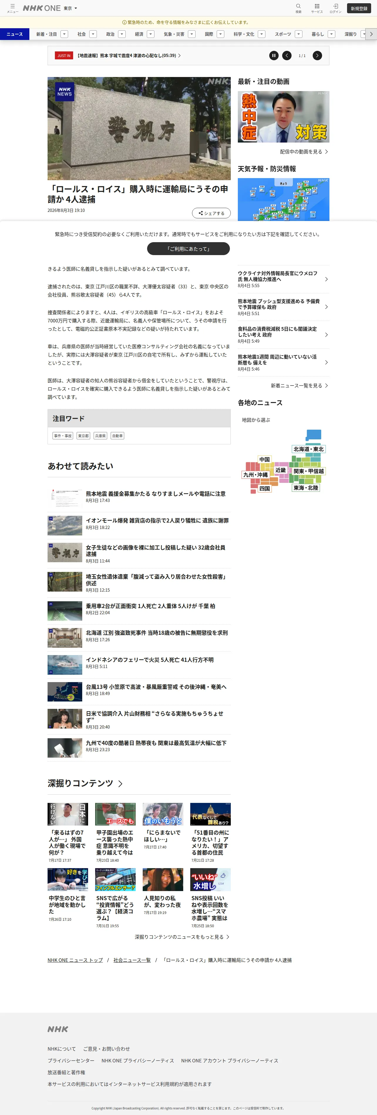377x1115 pixels.
Task: Expand the 政治 dropdown arrow
Action: [x=122, y=34]
